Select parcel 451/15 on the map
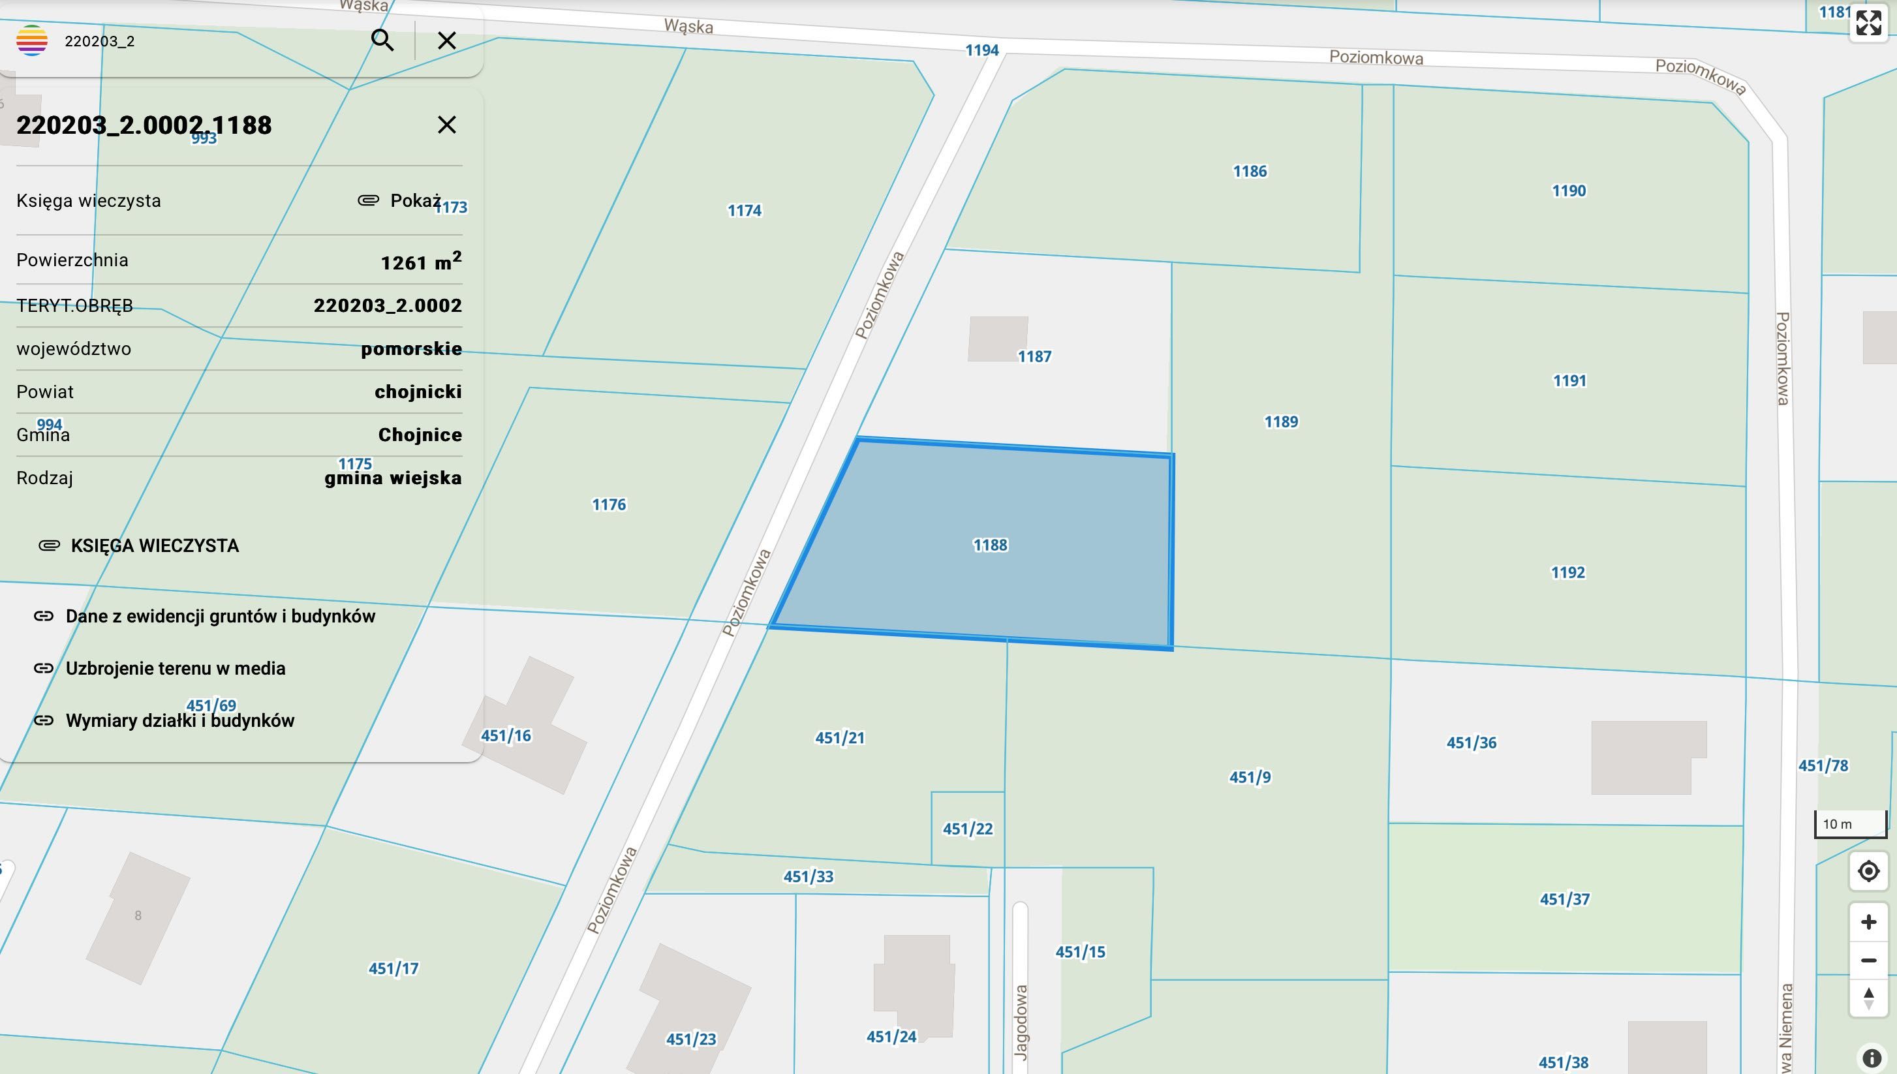 (1081, 952)
